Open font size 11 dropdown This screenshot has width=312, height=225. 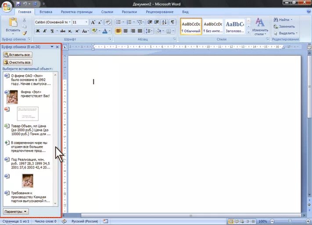click(86, 22)
